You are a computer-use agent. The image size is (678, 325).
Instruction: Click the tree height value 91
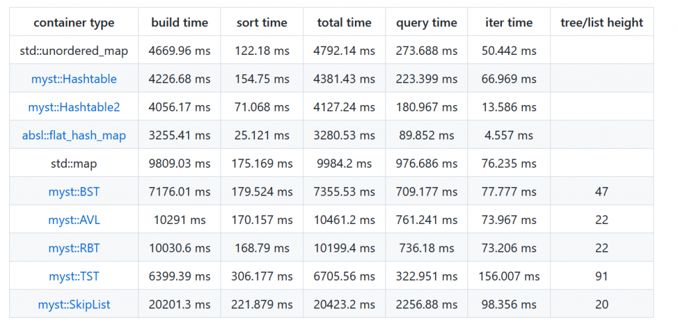point(601,276)
